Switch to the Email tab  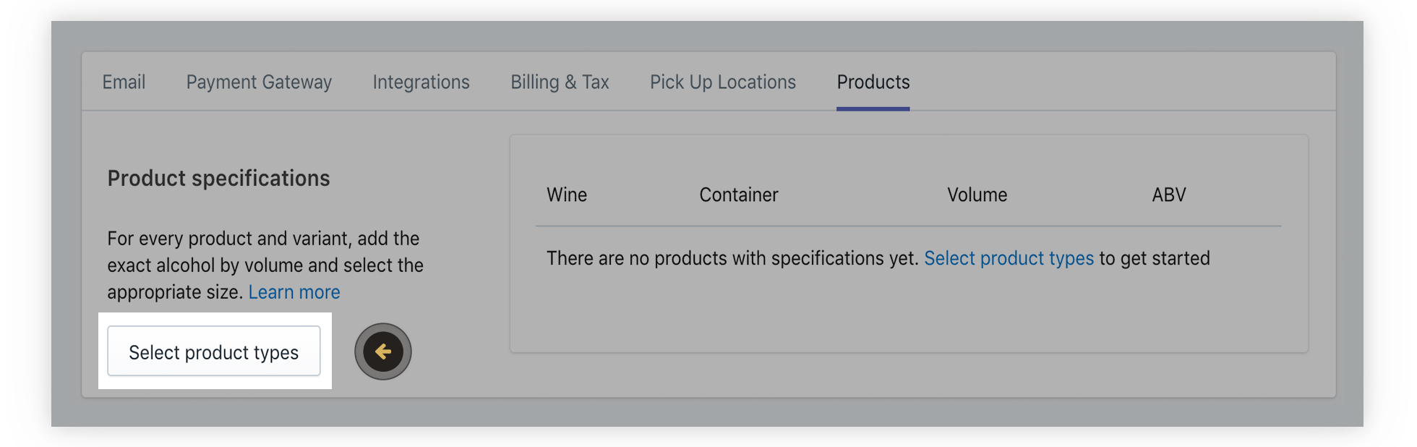124,82
